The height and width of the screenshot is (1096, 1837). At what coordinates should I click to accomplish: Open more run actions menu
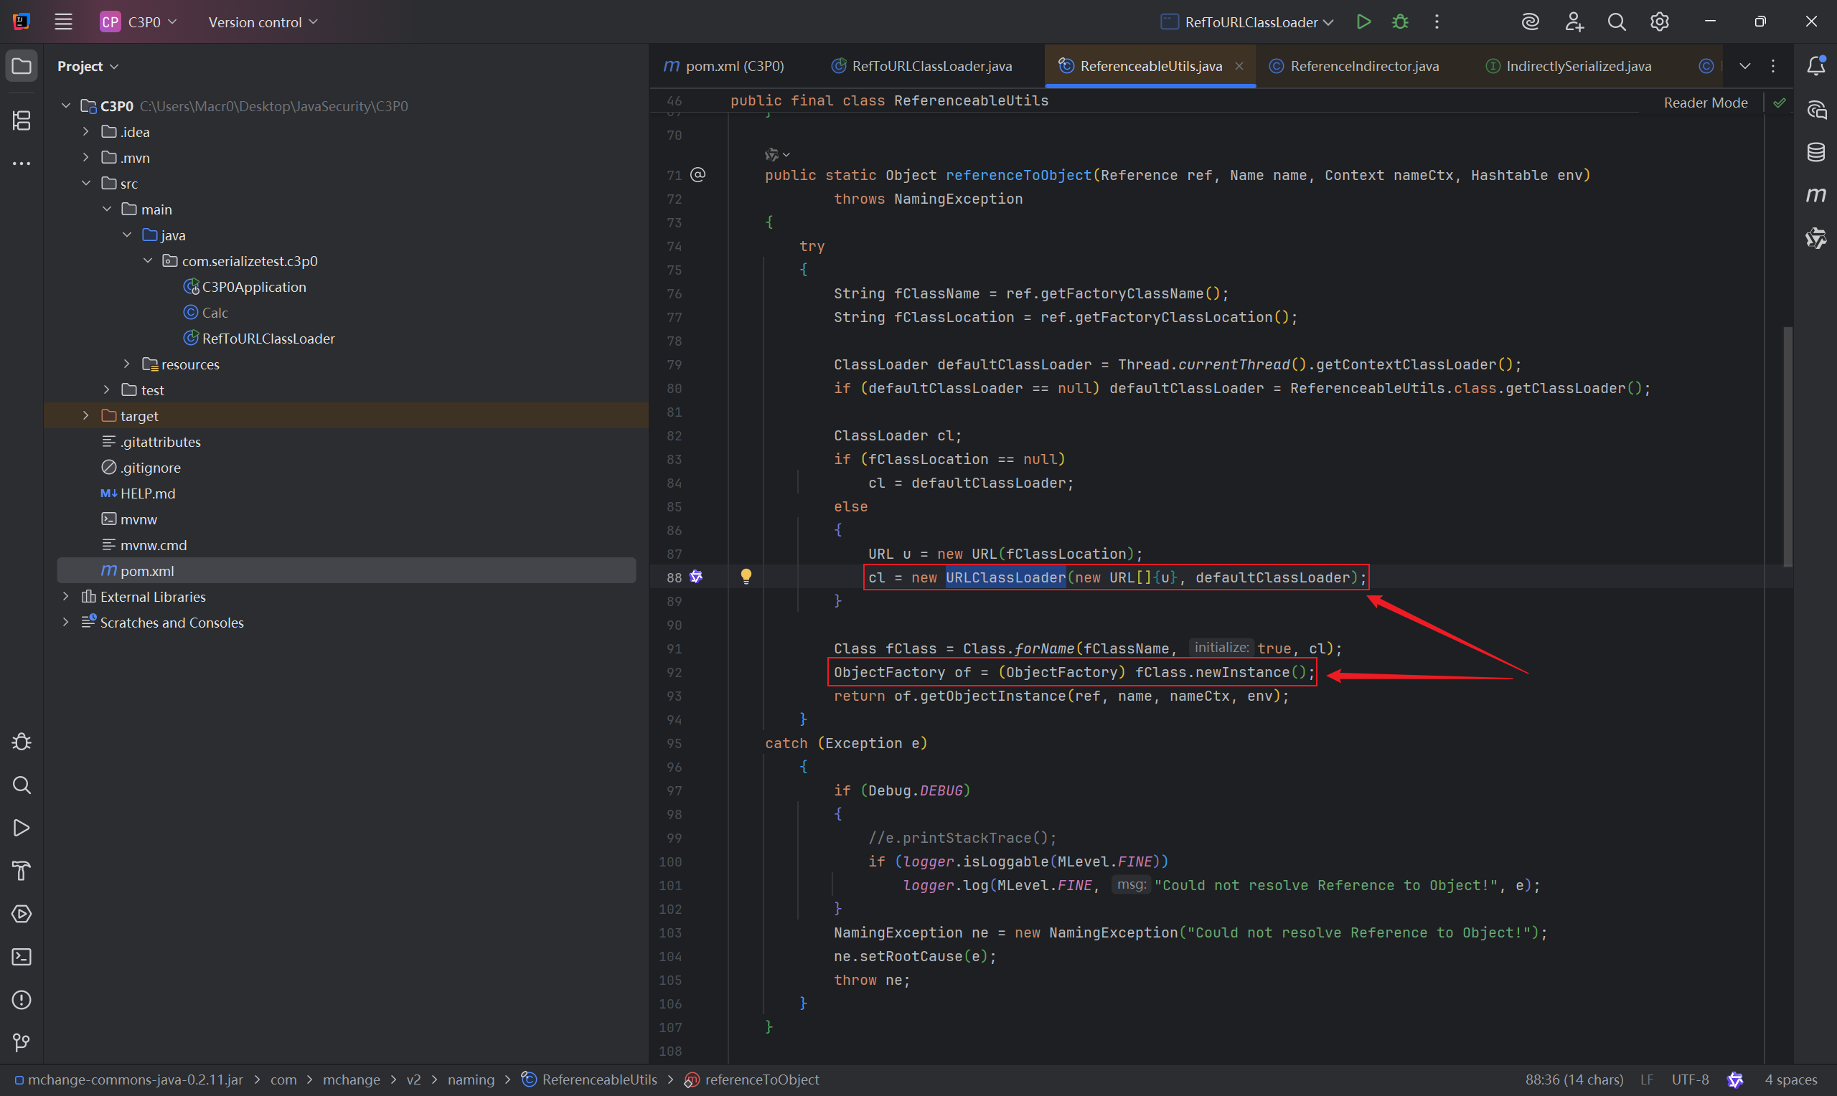[1437, 22]
